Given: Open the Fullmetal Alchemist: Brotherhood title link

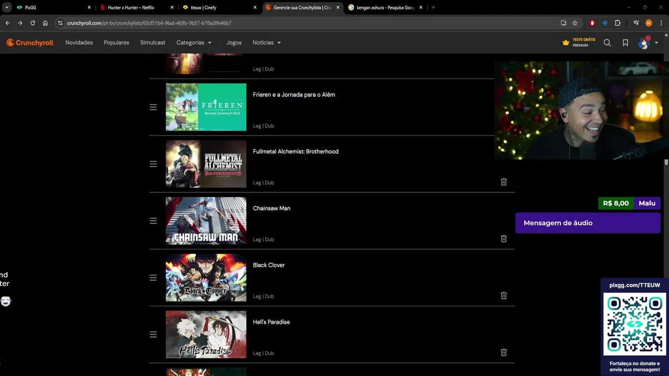Looking at the screenshot, I should [296, 151].
